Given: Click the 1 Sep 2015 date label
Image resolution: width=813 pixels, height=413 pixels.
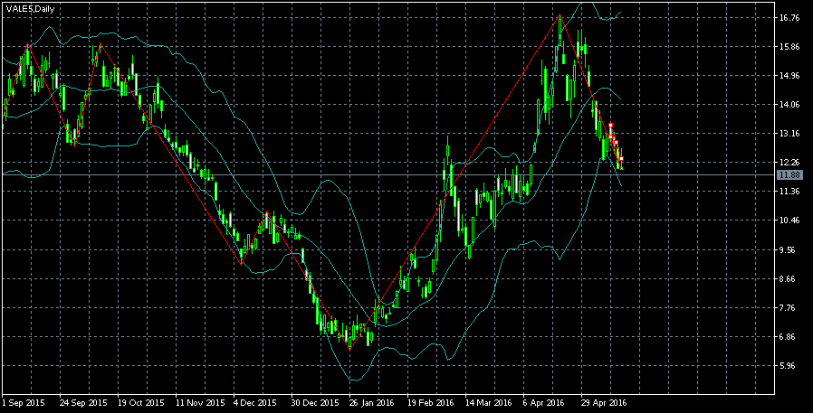Looking at the screenshot, I should (24, 403).
